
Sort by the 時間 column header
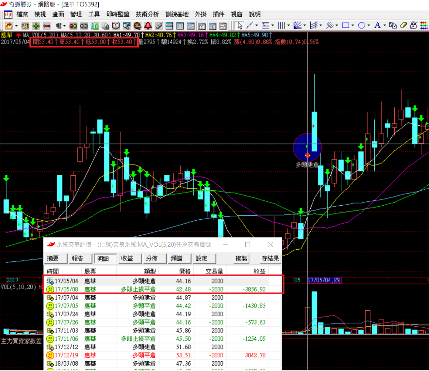pyautogui.click(x=63, y=271)
